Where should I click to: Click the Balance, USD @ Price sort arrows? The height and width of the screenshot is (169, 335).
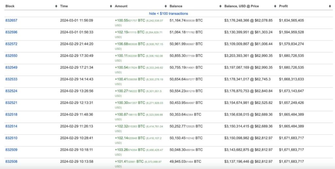(275, 6)
